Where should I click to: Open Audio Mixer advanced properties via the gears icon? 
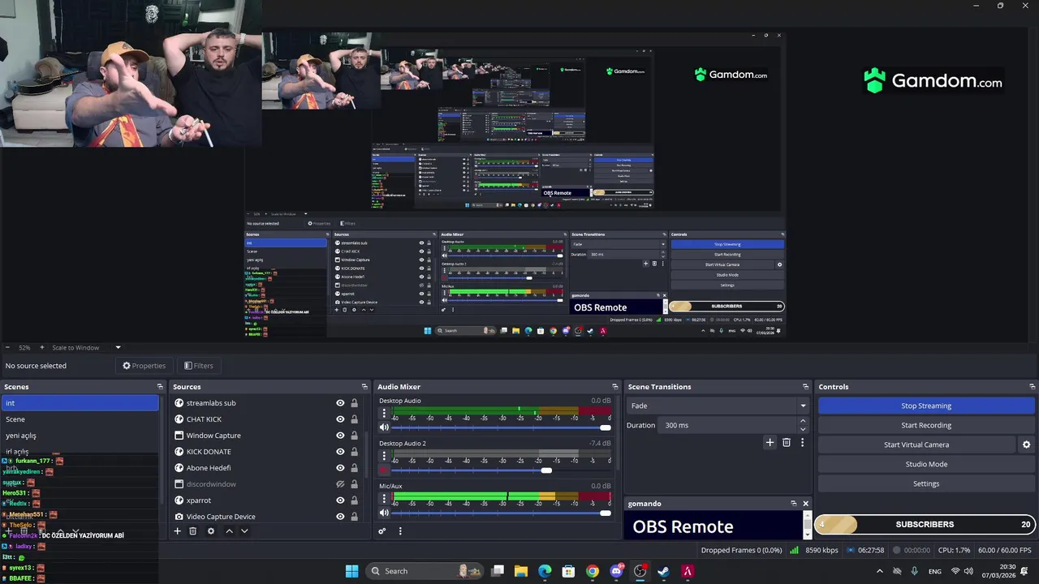pos(382,531)
